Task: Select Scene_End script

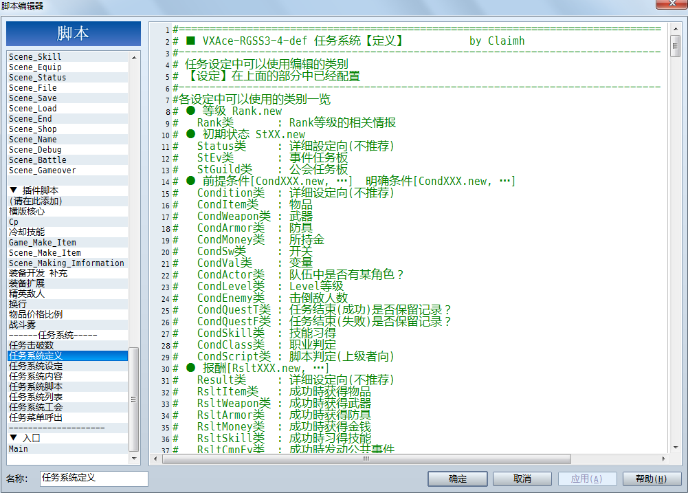Action: point(68,118)
